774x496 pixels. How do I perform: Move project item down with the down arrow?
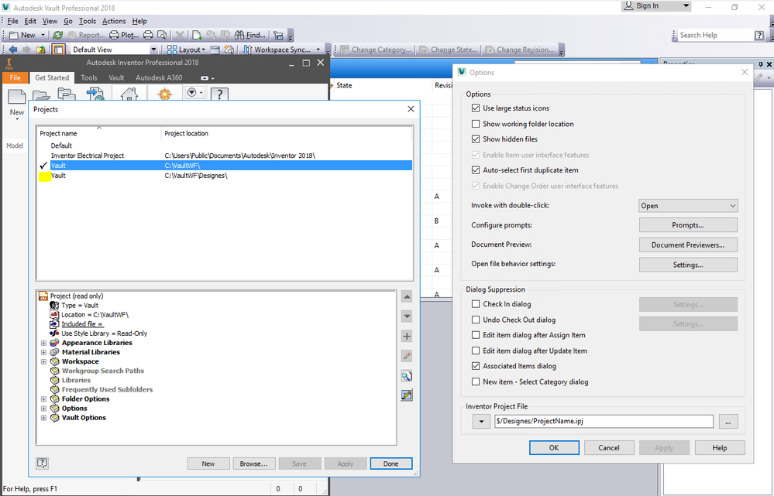pos(407,316)
